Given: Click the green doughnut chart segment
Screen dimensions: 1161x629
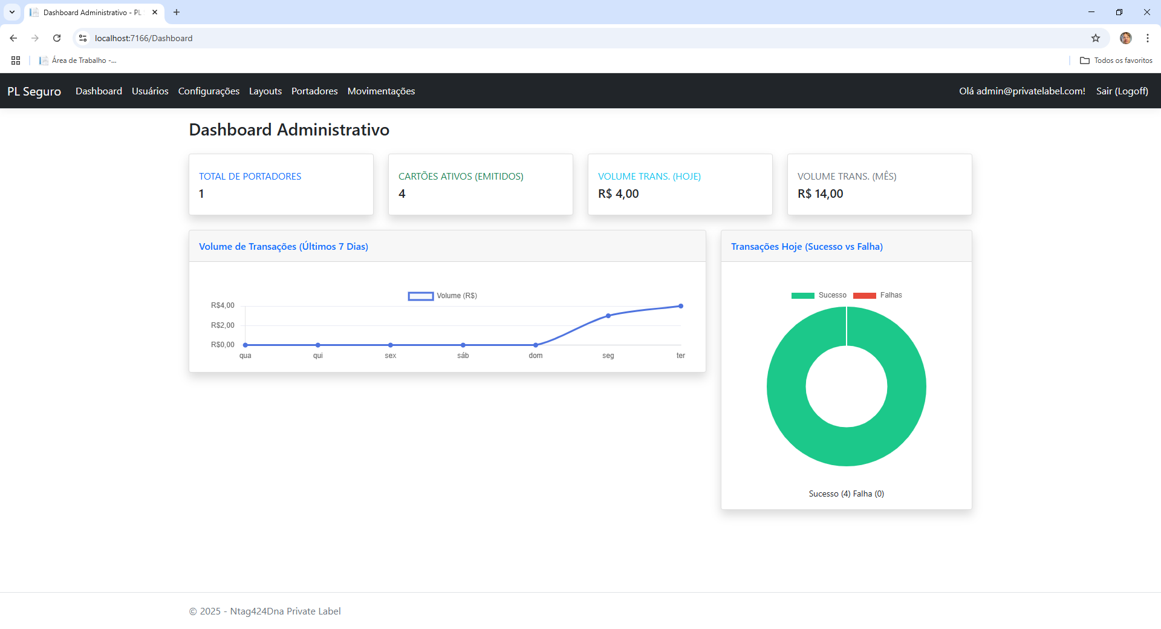Looking at the screenshot, I should pos(786,387).
